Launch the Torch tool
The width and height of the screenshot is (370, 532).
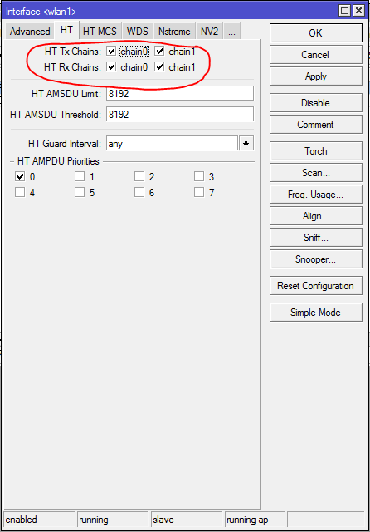pyautogui.click(x=316, y=151)
